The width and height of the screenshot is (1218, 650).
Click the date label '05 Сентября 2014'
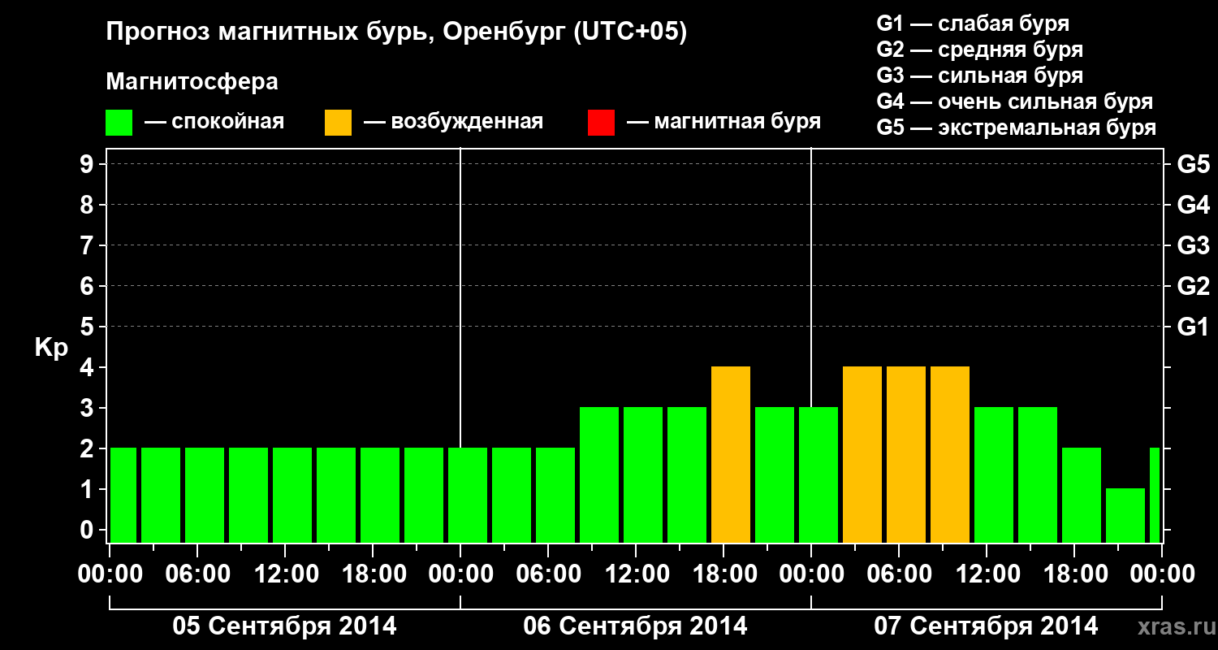(x=285, y=626)
